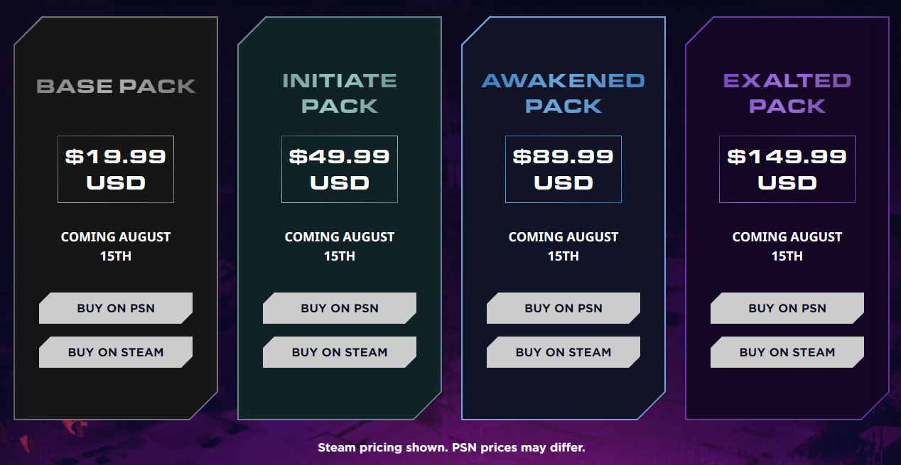Purchase the Awakened Pack on PSN
The height and width of the screenshot is (465, 901).
[x=563, y=308]
